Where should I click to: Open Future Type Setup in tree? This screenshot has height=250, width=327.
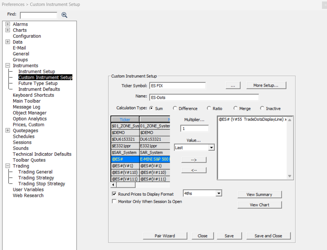click(38, 83)
